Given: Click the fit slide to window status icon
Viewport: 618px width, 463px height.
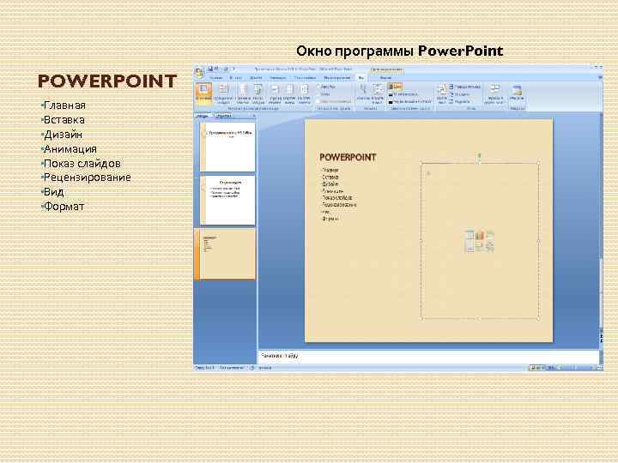Looking at the screenshot, I should click(600, 368).
